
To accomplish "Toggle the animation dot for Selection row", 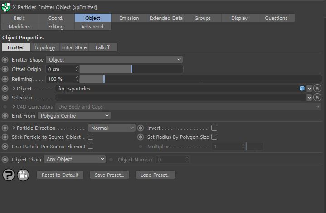I will click(5, 98).
